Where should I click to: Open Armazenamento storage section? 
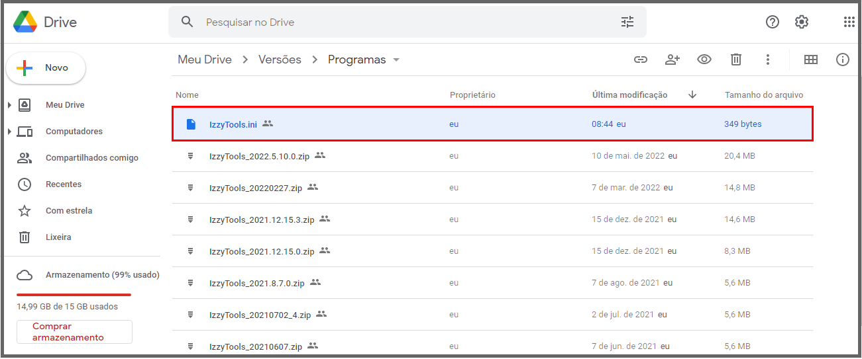(x=103, y=274)
